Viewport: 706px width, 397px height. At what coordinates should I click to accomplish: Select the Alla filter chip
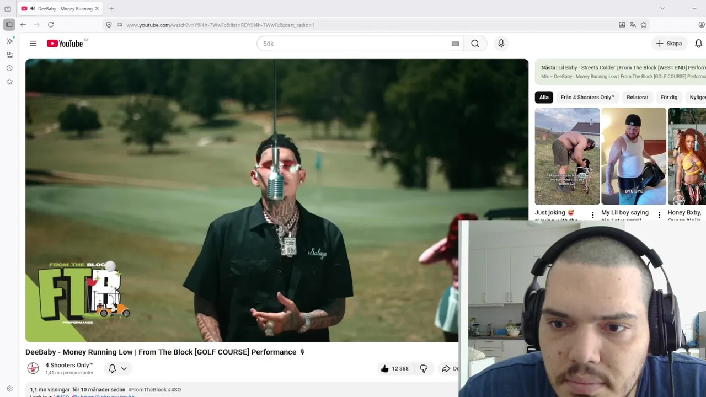point(544,97)
